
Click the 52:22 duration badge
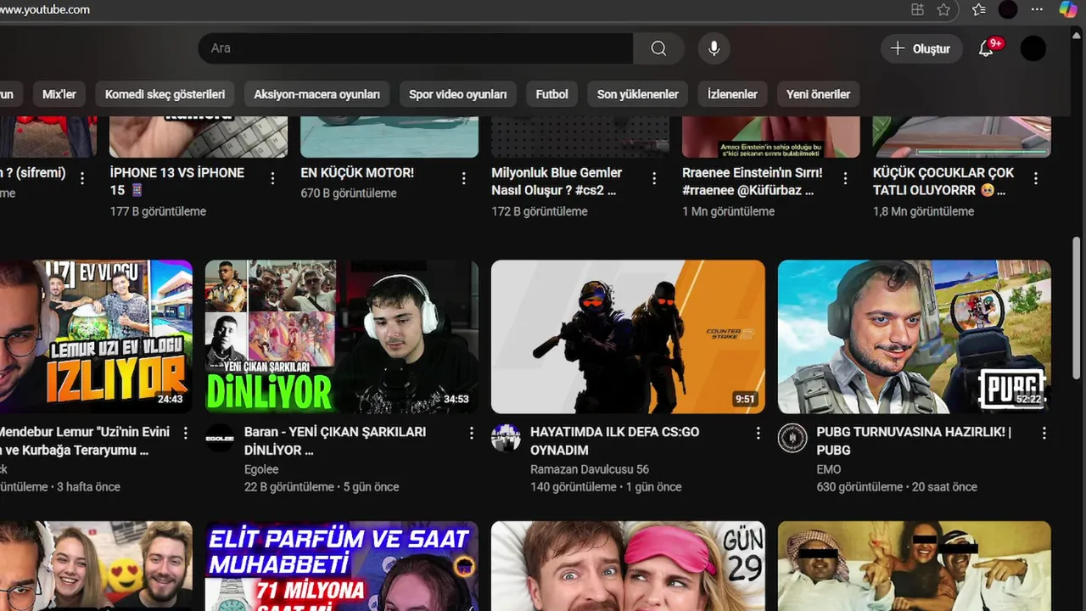(x=1029, y=399)
